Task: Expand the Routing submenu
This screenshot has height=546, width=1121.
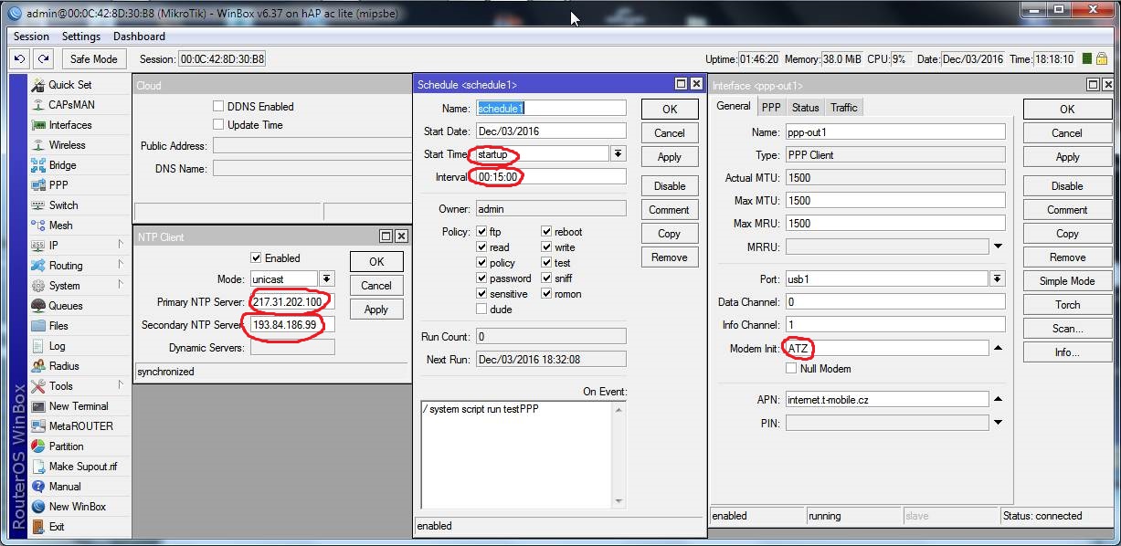Action: (x=121, y=265)
